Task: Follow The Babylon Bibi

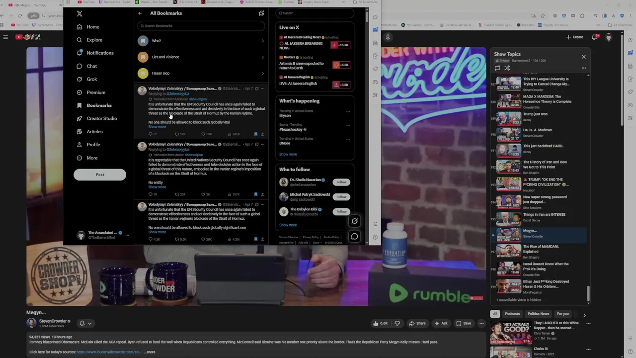Action: coord(341,211)
